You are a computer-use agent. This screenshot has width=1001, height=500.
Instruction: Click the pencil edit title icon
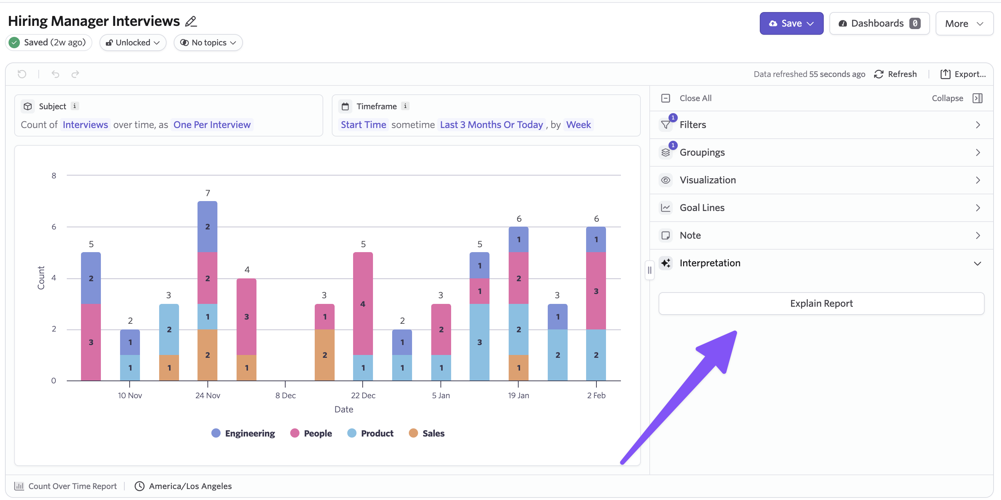pyautogui.click(x=191, y=21)
